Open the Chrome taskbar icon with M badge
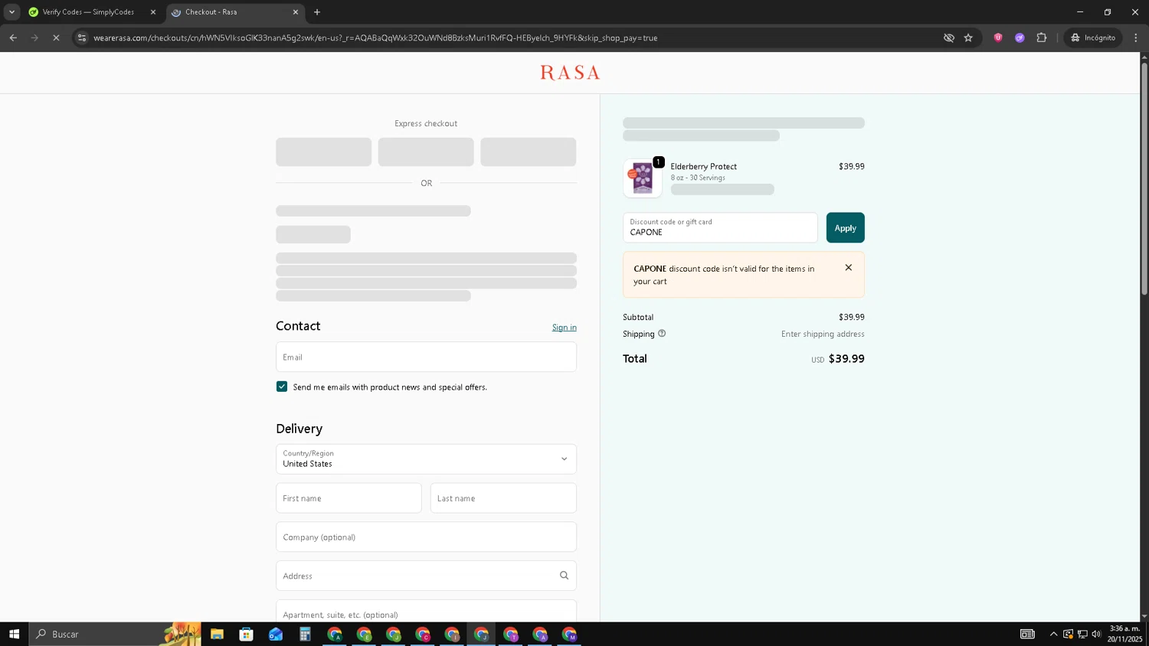 569,634
